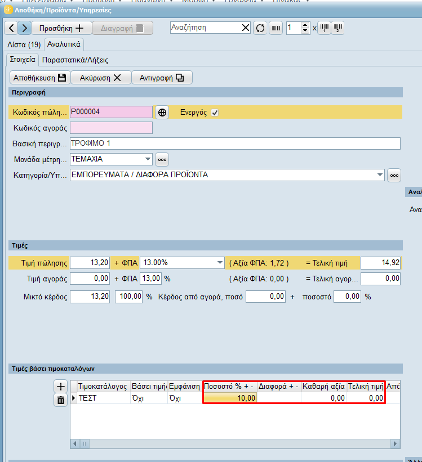Clear the Αναζήτηση search box with X
Viewport: 422px width, 462px height.
pyautogui.click(x=245, y=28)
